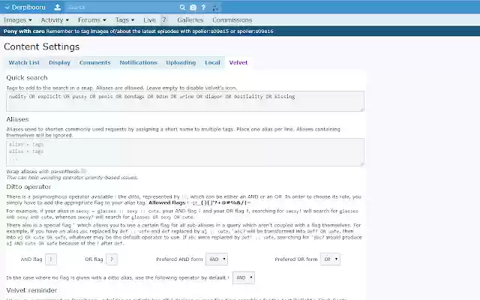The width and height of the screenshot is (480, 300).
Task: Expand the Forums menu
Action: coord(92,20)
